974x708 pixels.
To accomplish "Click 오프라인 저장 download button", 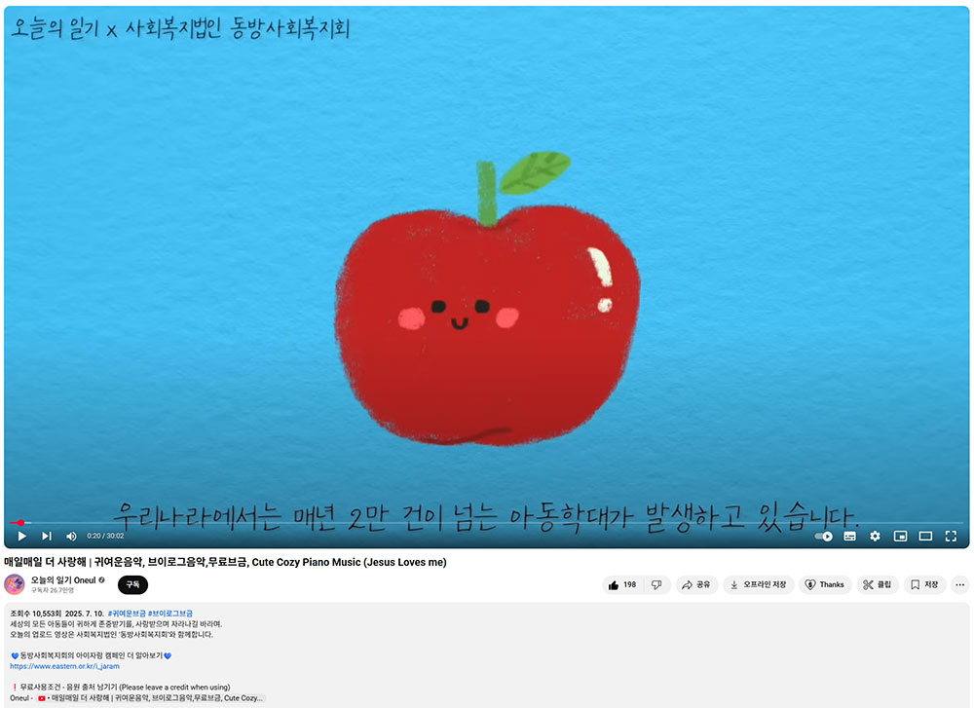I will click(x=759, y=585).
